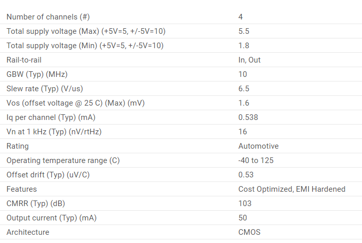Select the CMOS architecture value
The width and height of the screenshot is (362, 243).
[249, 232]
